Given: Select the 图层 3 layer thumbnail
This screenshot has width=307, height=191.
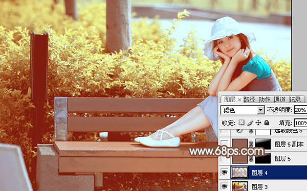Looking at the screenshot, I should point(239,186).
